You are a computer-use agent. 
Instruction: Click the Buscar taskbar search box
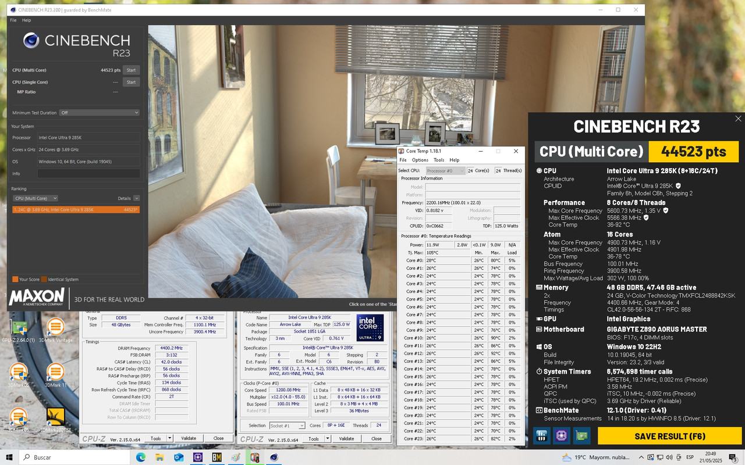click(x=76, y=457)
